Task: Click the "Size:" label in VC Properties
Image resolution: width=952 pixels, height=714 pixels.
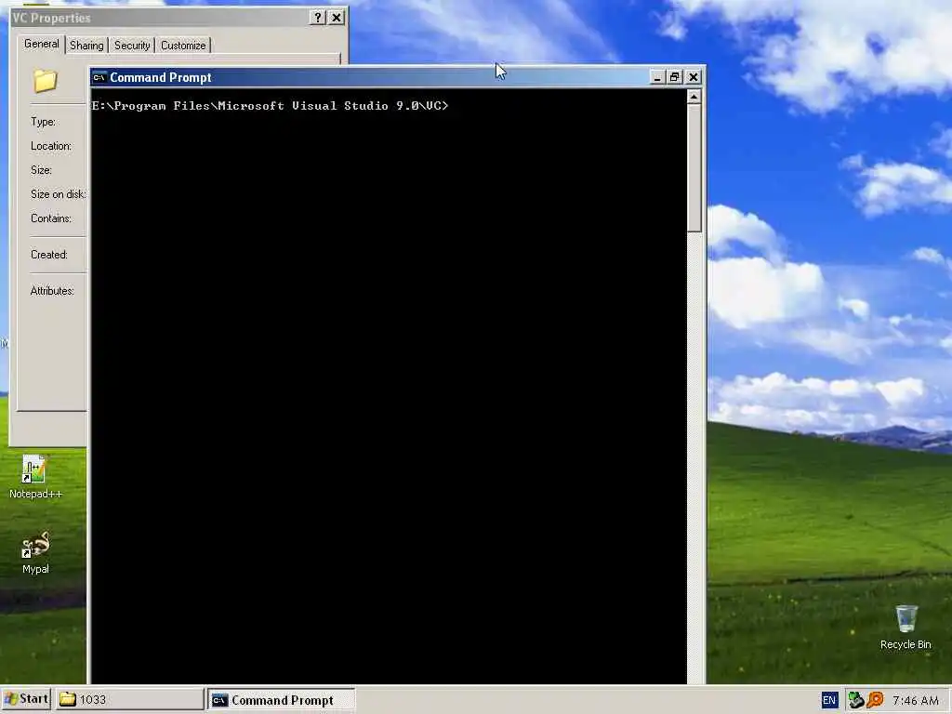Action: tap(41, 170)
